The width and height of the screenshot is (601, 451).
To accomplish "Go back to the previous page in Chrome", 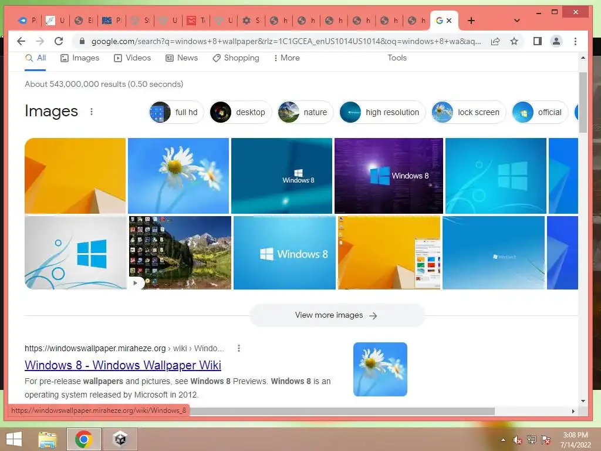I will 21,41.
